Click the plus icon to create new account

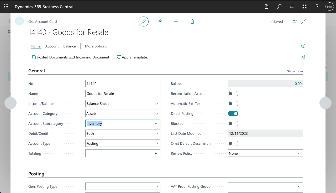click(176, 22)
